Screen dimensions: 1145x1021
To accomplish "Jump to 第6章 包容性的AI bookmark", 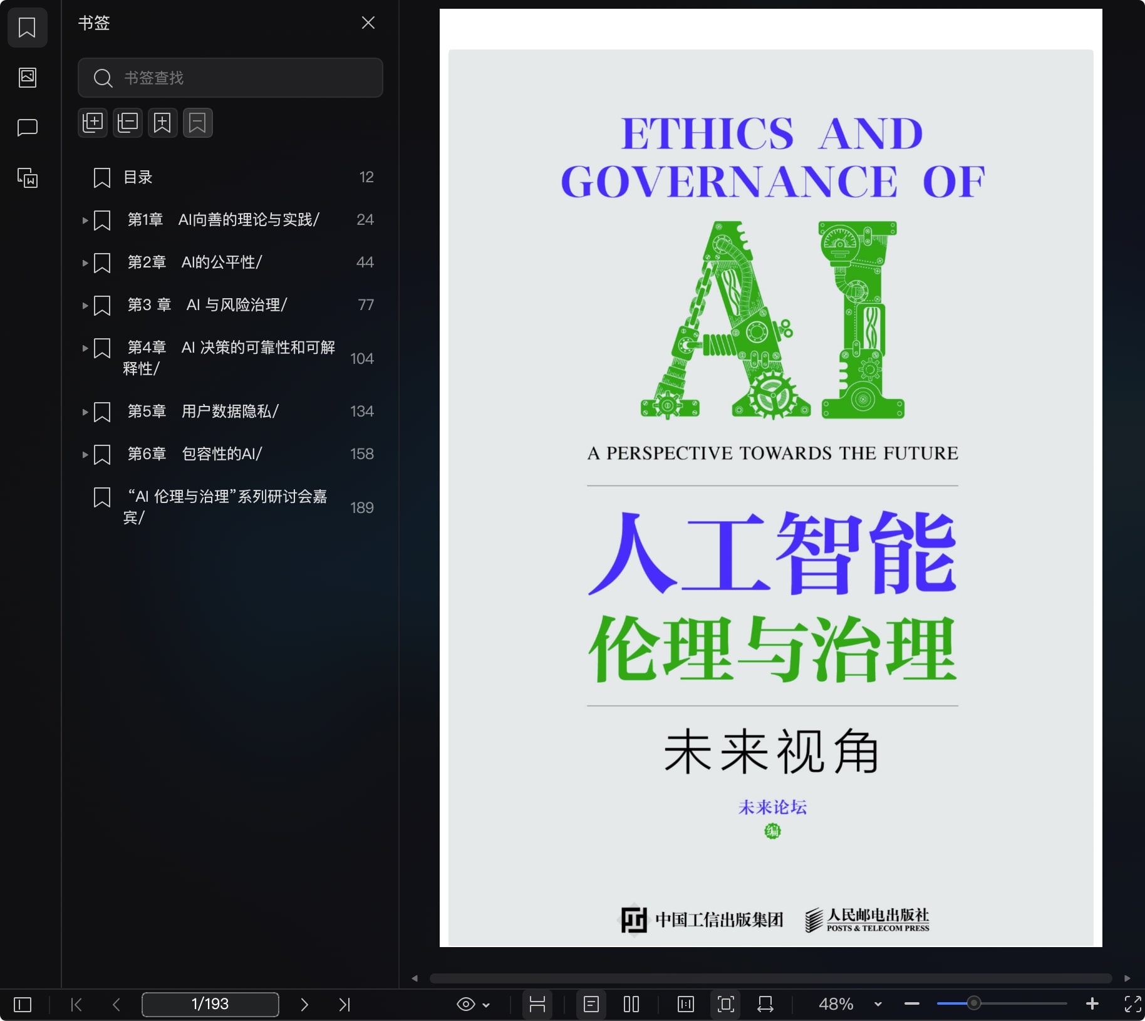I will (x=195, y=454).
